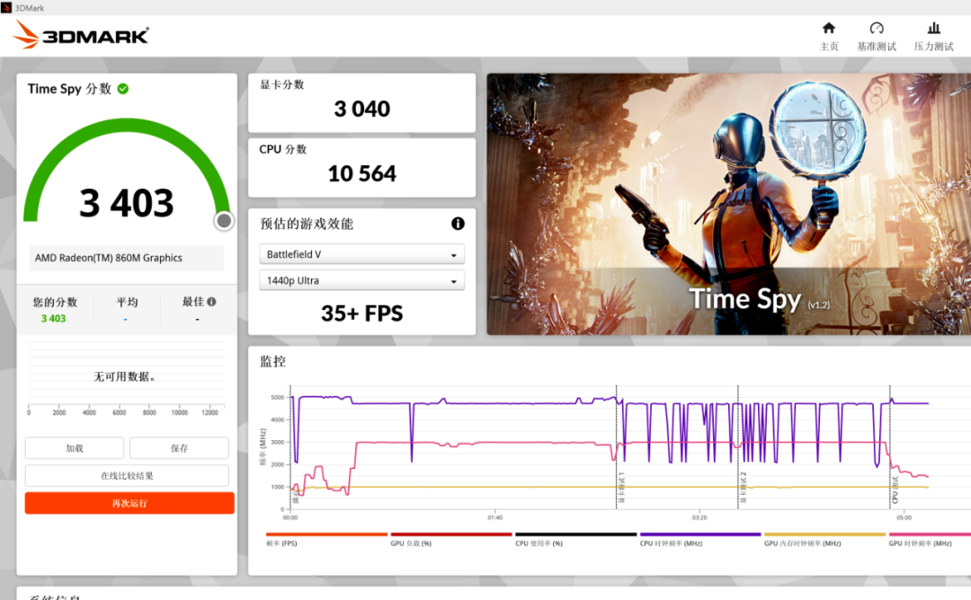
Task: Click the 3DMark logo in the header
Action: [x=81, y=35]
